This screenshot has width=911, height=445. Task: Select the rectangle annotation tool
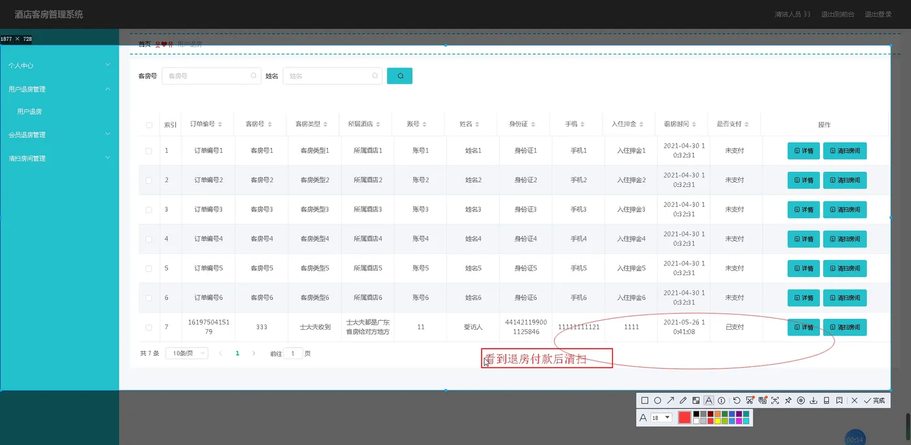point(645,401)
